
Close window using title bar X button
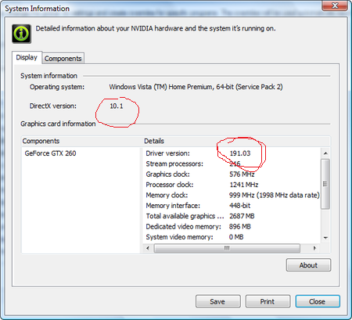(x=335, y=5)
